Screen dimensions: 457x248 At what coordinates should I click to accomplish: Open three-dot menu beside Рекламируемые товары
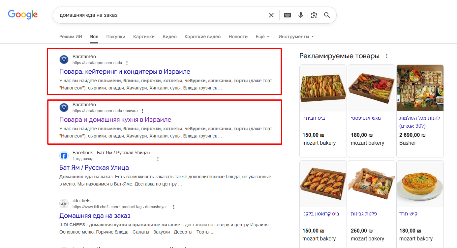click(x=387, y=56)
